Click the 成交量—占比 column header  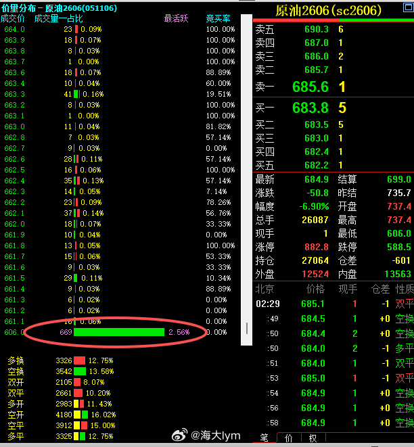point(58,18)
